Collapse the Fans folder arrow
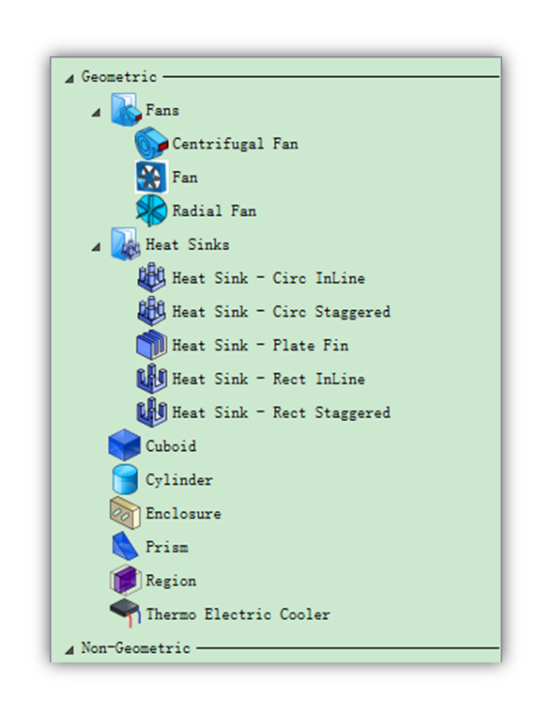The width and height of the screenshot is (551, 715). (96, 112)
